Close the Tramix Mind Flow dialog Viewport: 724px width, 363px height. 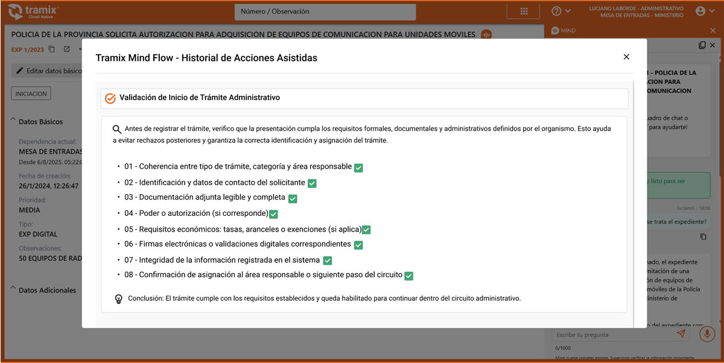[626, 57]
